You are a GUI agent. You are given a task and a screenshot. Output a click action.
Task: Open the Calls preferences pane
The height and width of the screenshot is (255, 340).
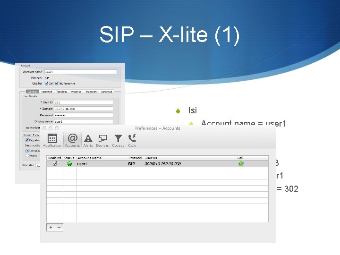[132, 141]
